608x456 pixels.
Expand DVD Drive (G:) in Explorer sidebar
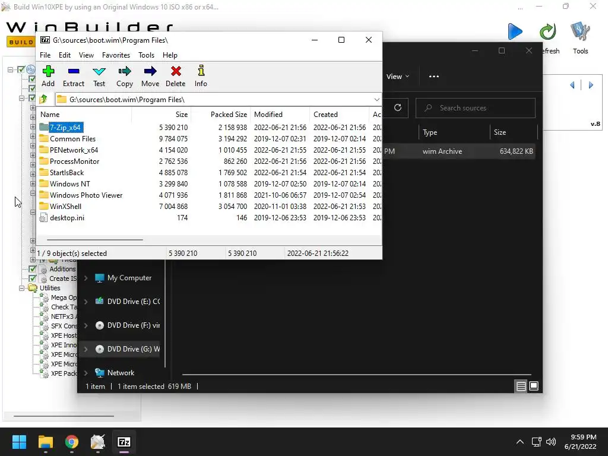click(85, 349)
